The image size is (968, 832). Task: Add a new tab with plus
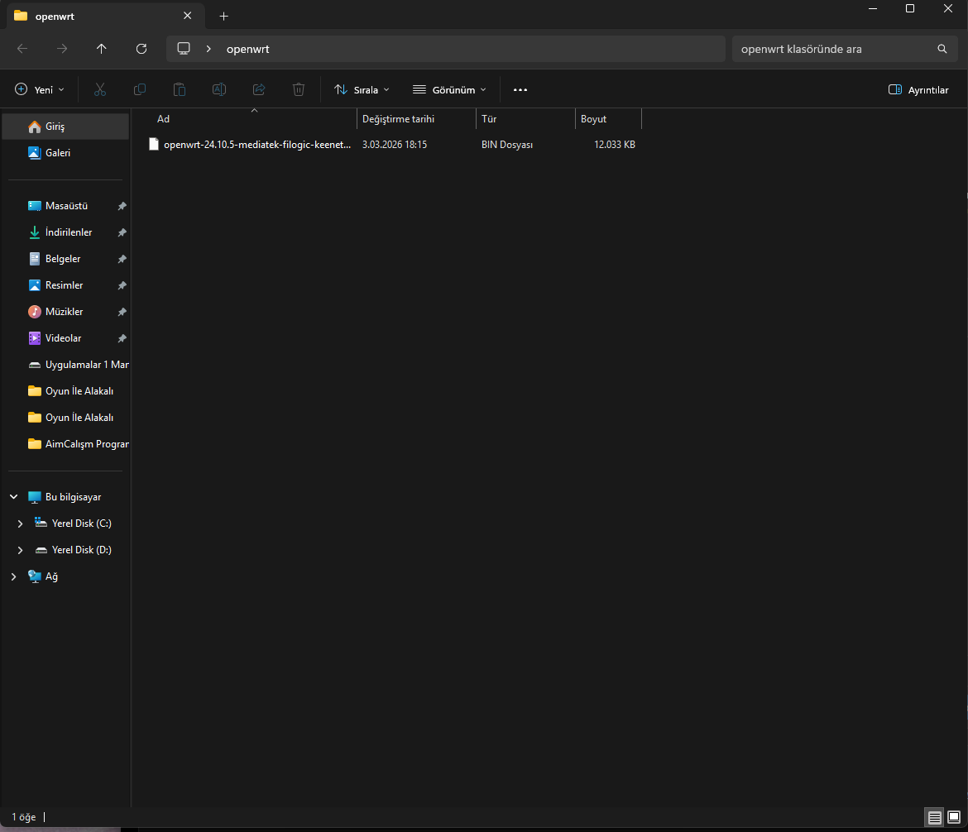(x=224, y=16)
